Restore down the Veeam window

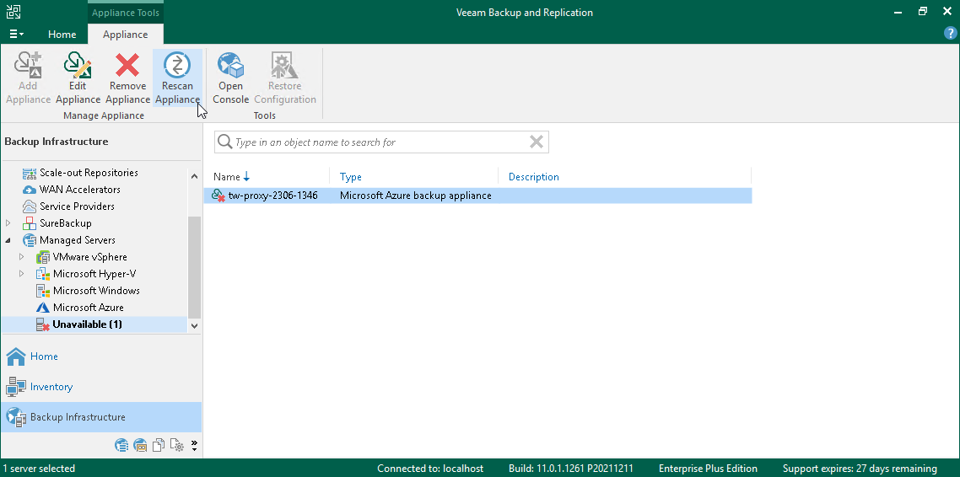tap(923, 12)
